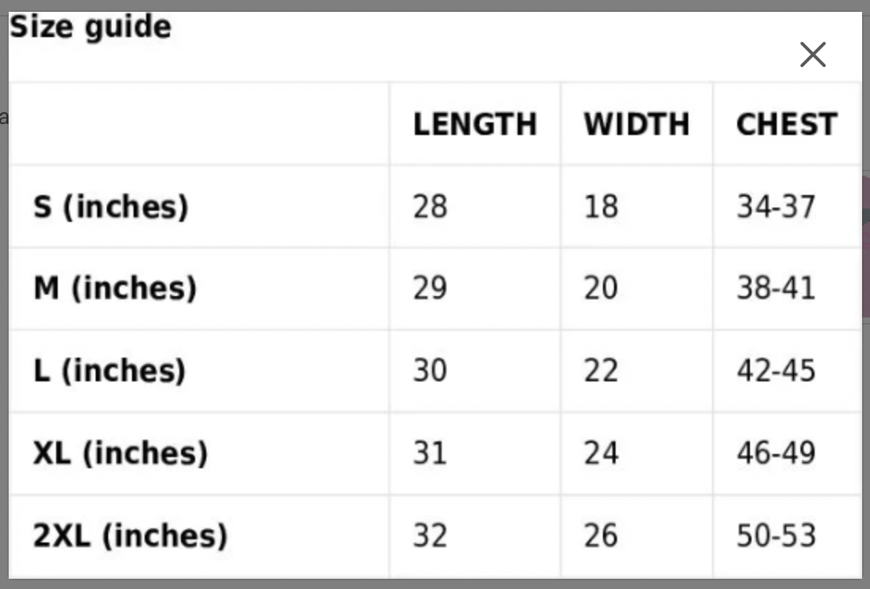Click the chest range 42-45 cell

[x=775, y=370]
